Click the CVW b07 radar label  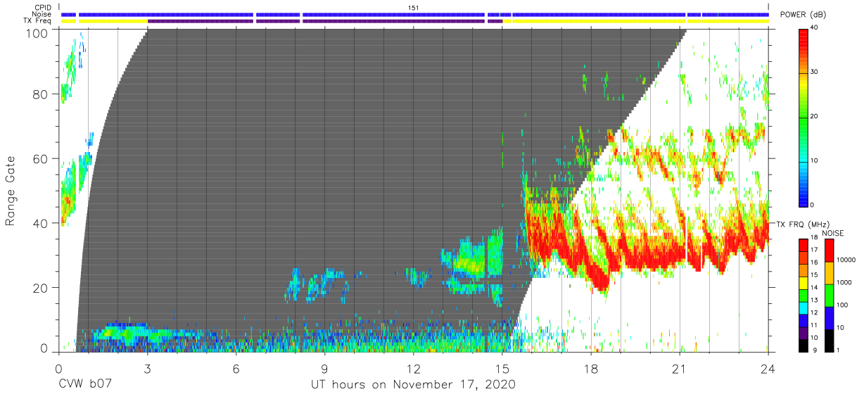pos(86,384)
